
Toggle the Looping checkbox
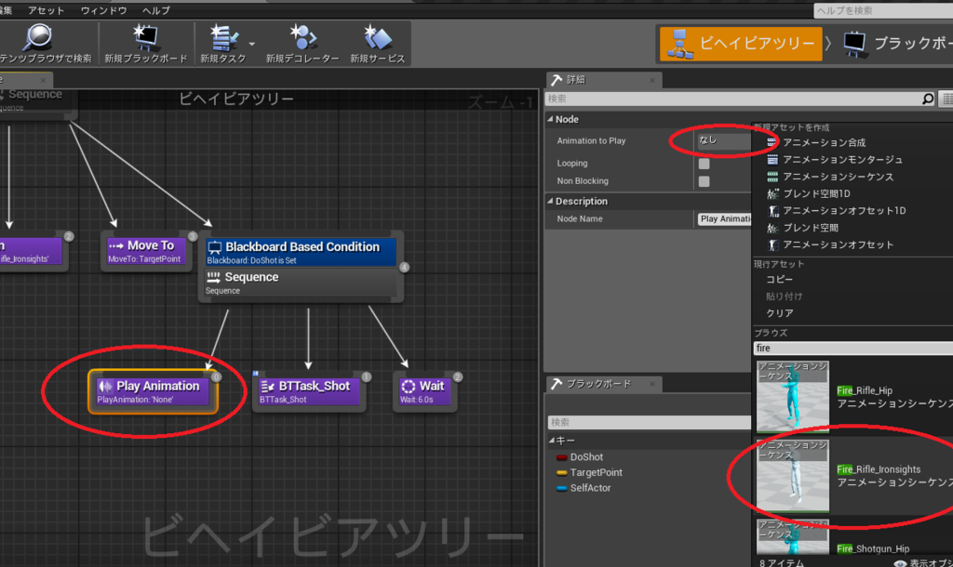point(704,164)
